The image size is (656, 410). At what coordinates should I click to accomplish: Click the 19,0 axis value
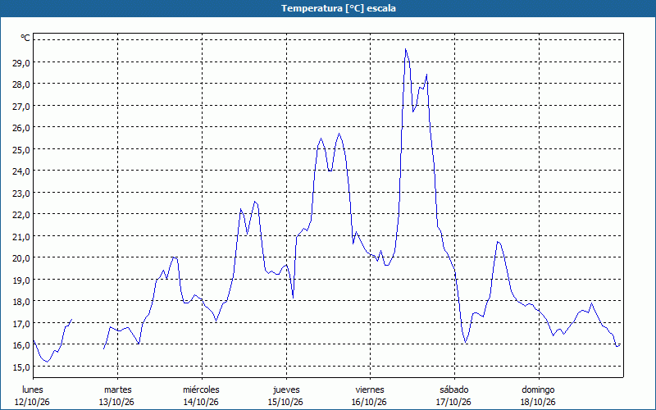[21, 280]
